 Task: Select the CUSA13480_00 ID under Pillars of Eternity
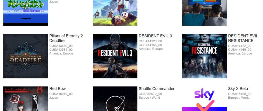click(x=61, y=46)
